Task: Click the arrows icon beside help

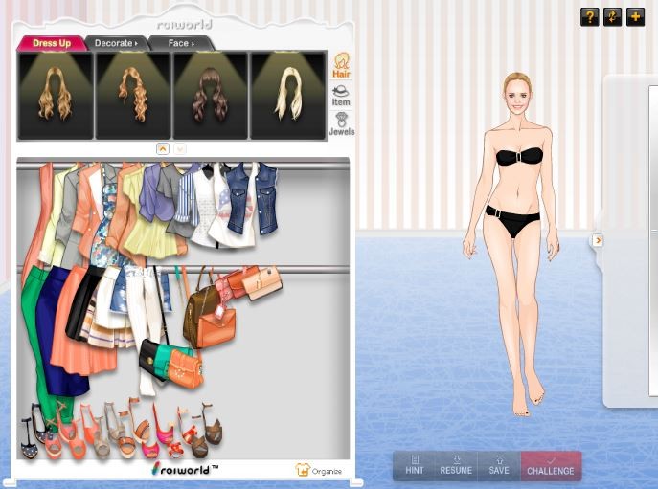Action: [x=612, y=16]
